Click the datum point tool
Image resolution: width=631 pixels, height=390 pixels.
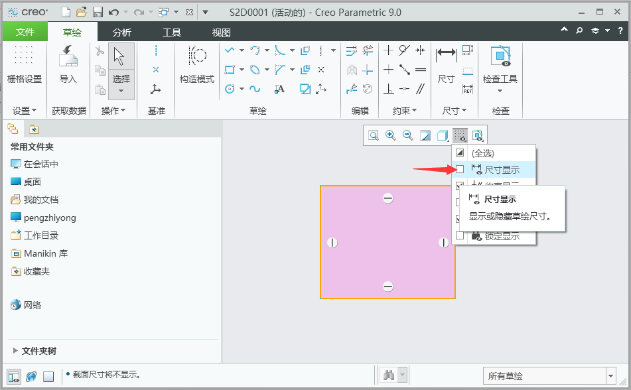156,70
